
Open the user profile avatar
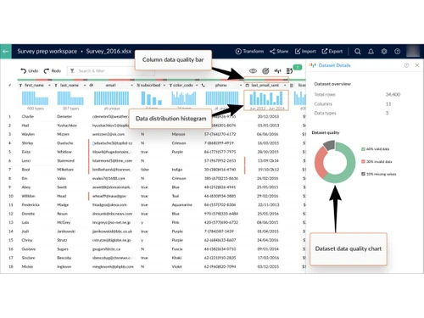413,52
